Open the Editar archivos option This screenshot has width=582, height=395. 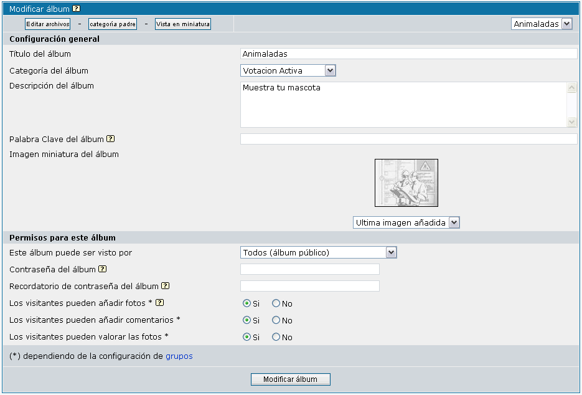pyautogui.click(x=47, y=24)
